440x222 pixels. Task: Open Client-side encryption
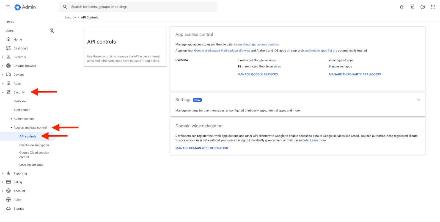pyautogui.click(x=34, y=145)
